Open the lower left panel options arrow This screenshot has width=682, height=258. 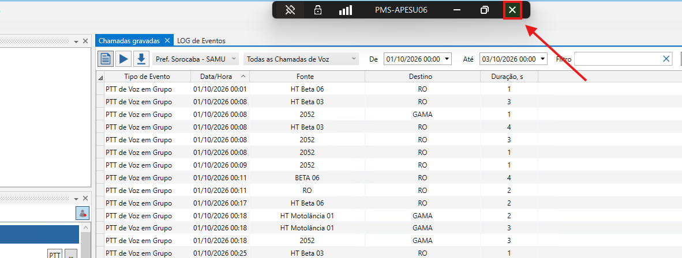point(76,198)
